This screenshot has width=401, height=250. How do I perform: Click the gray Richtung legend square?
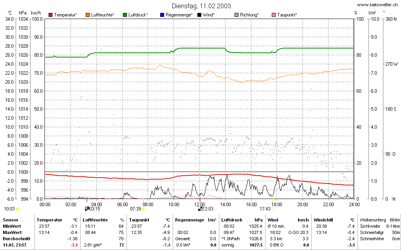(237, 15)
